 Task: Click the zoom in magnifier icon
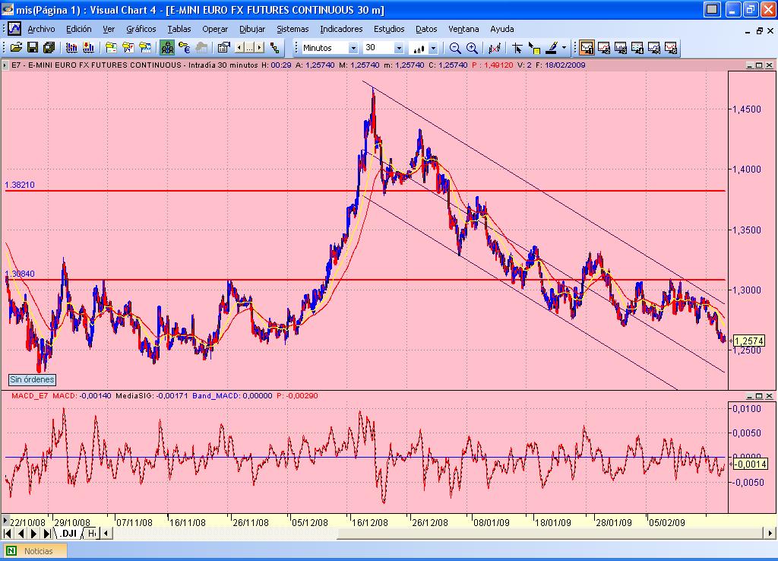point(472,48)
